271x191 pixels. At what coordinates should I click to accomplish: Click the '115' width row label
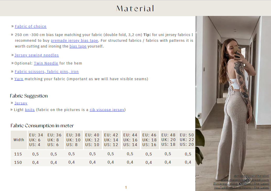point(18,154)
